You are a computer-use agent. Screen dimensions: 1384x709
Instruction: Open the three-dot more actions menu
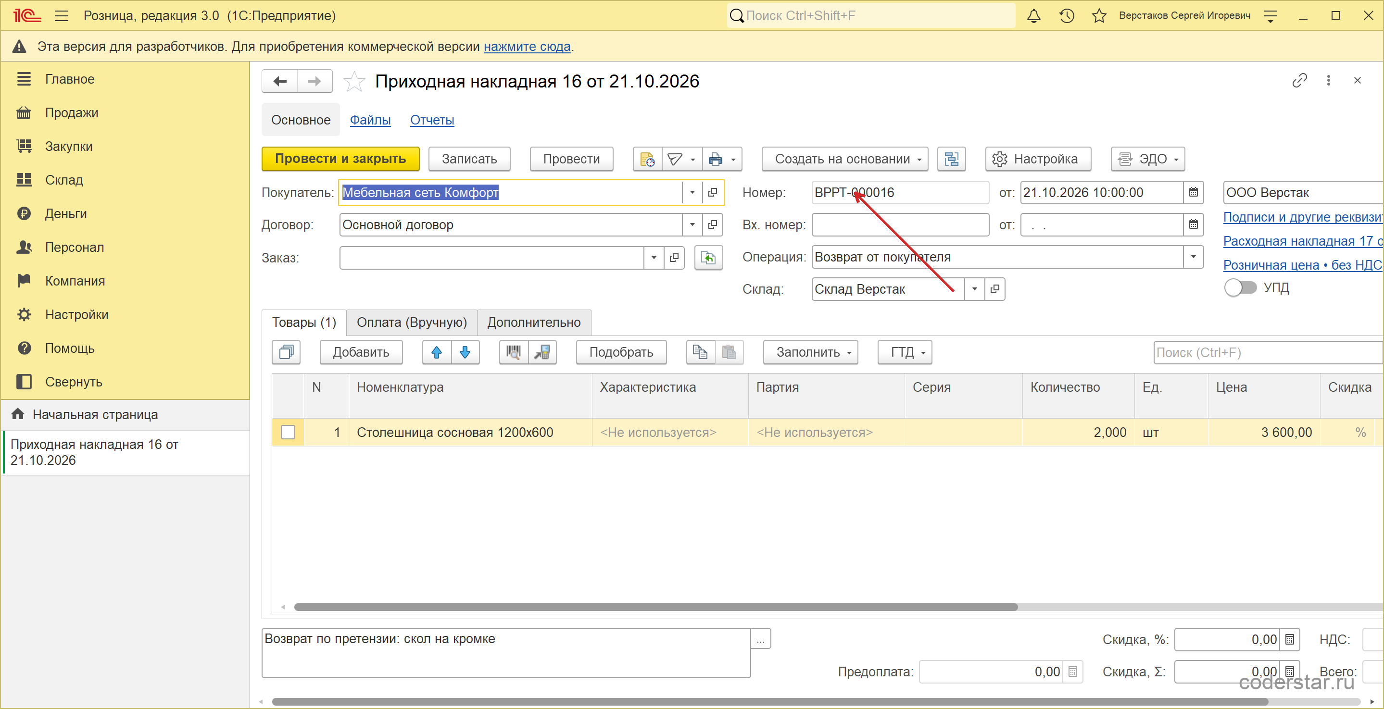1328,81
